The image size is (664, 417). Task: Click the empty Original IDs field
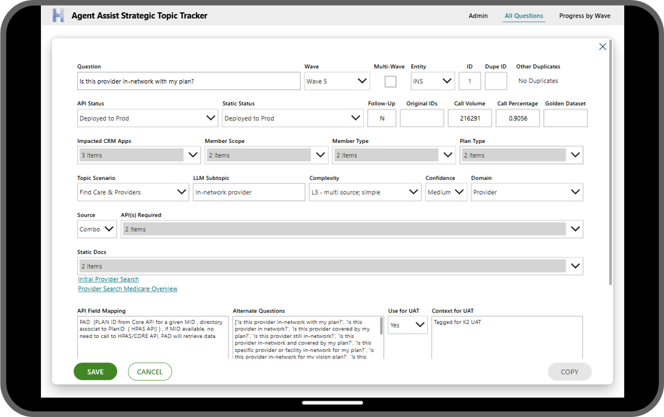tap(422, 118)
